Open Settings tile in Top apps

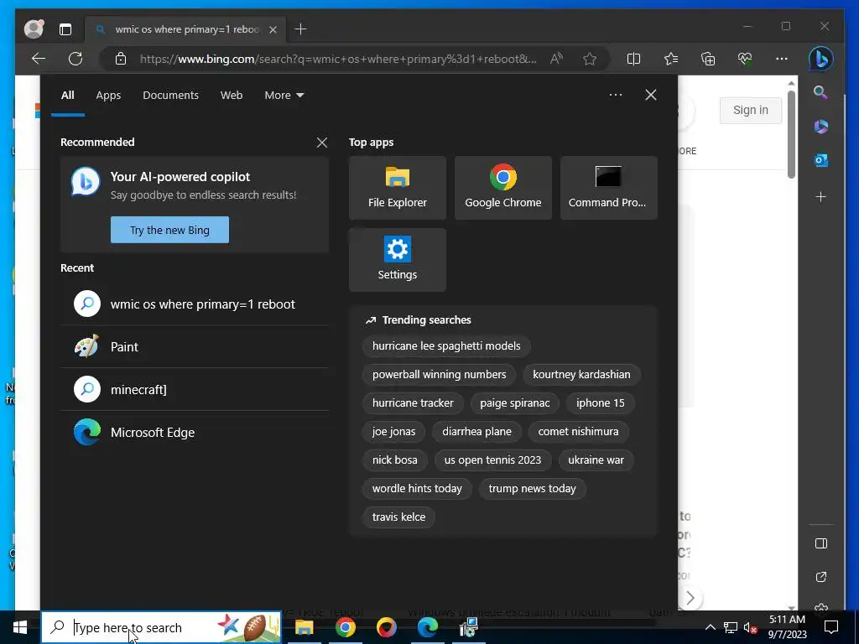coord(397,260)
